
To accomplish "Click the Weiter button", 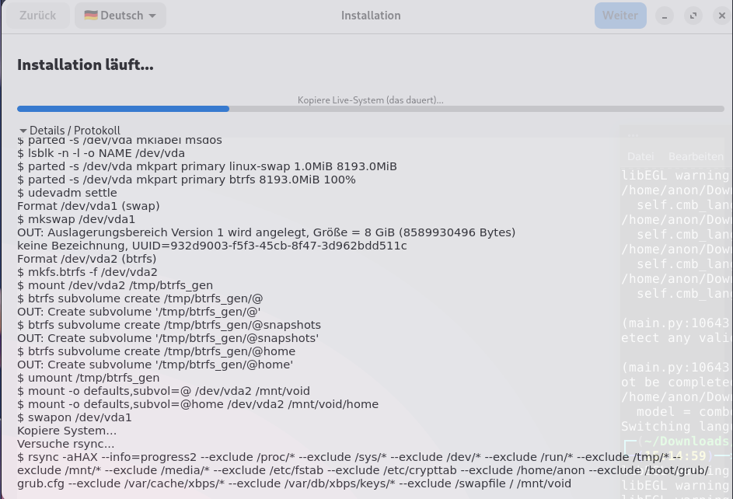I will point(620,16).
